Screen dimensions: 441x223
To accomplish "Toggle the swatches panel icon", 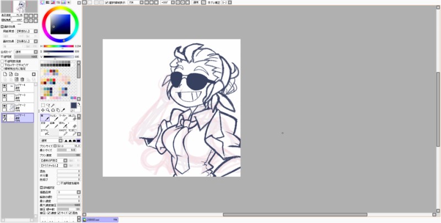I will [x=63, y=2].
